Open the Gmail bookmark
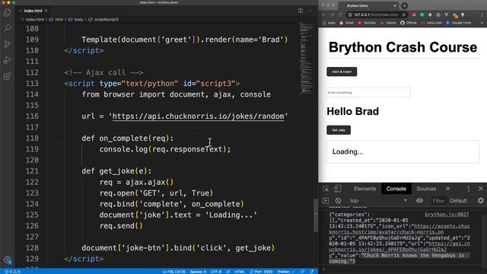487x274 pixels. pos(347,23)
